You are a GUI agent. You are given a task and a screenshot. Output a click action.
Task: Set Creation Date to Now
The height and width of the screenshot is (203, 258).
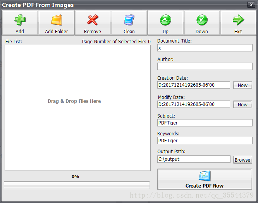(x=242, y=85)
